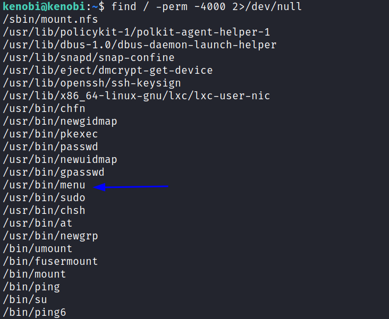Click the polkit-agent-helper-1 path
Viewport: 389px width, 319px height.
(137, 32)
